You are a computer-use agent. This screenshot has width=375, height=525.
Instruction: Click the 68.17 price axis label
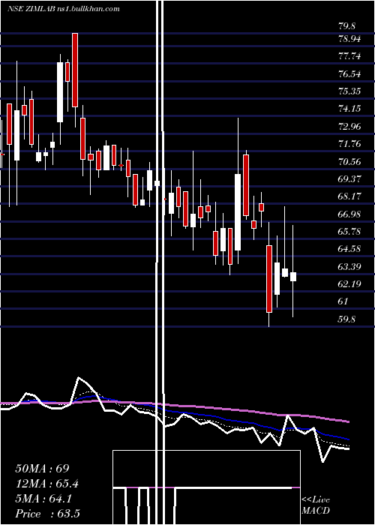pyautogui.click(x=349, y=196)
